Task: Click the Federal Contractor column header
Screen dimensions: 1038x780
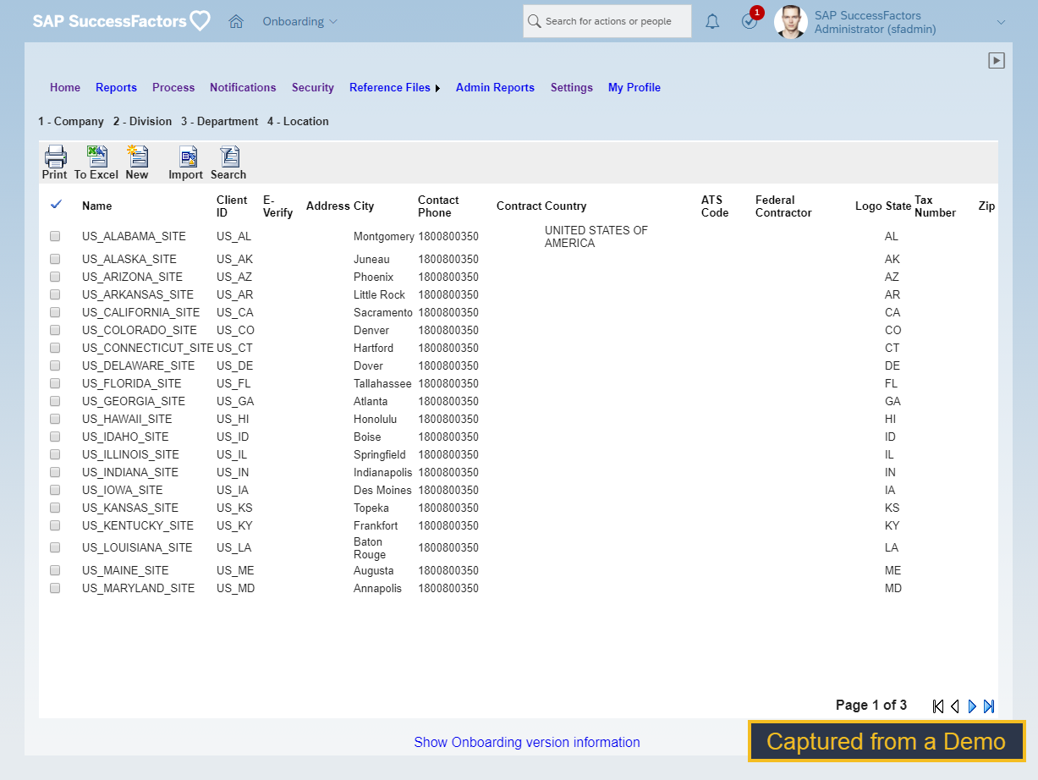Action: [783, 206]
